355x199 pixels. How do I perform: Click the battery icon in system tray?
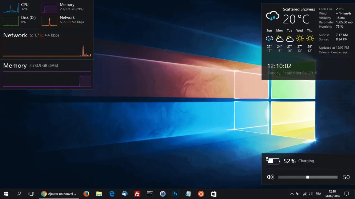(x=298, y=194)
